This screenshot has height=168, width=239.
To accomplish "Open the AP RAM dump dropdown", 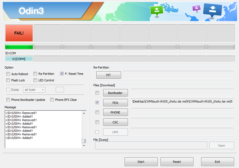I will pos(34,90).
